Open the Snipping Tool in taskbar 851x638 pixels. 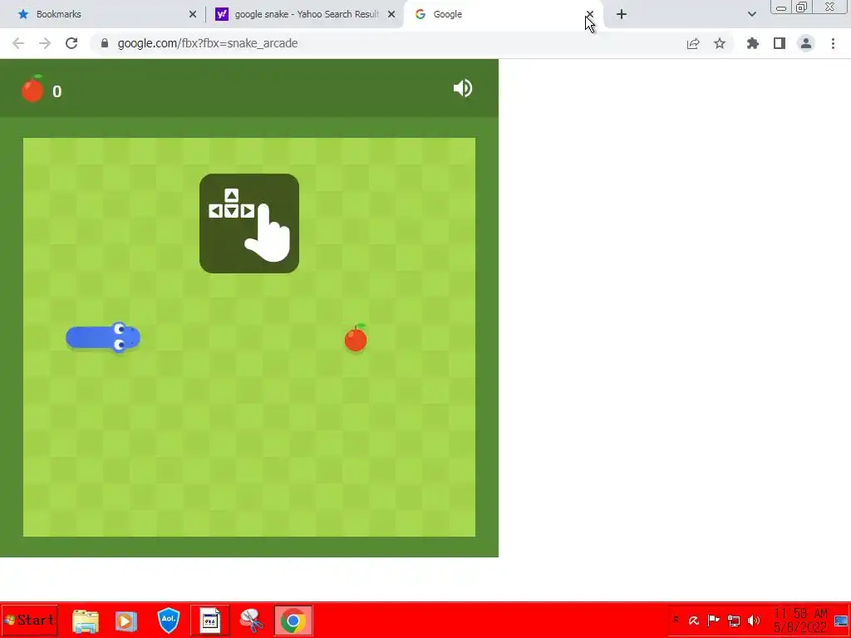(251, 621)
